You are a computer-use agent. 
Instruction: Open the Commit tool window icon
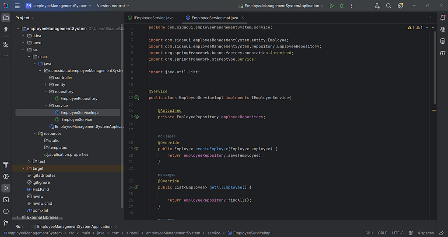click(x=6, y=29)
